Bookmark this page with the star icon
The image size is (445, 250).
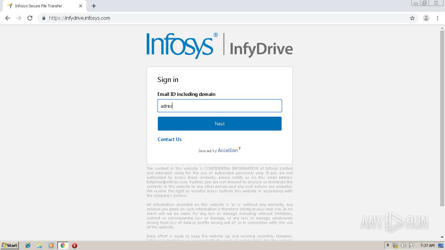[412, 18]
